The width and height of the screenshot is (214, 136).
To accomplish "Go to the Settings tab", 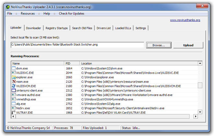I will click(x=141, y=28).
